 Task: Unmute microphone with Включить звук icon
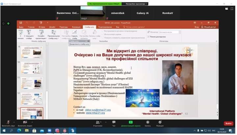(8, 122)
